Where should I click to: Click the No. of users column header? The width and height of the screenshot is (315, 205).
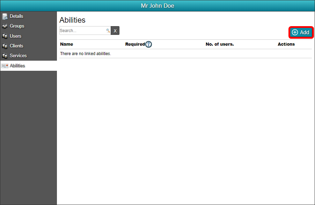(x=220, y=44)
